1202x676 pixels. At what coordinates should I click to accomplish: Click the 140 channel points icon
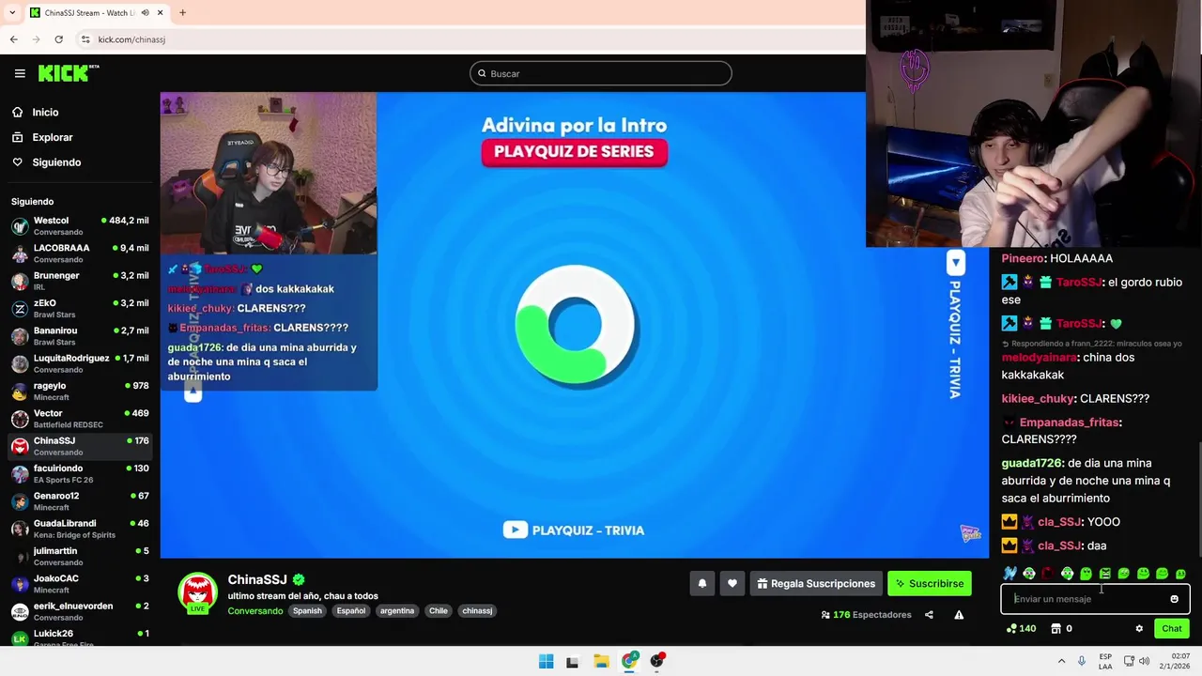coord(1021,629)
